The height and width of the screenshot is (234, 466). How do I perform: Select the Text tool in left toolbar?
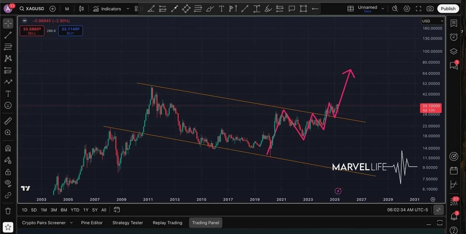tap(8, 94)
